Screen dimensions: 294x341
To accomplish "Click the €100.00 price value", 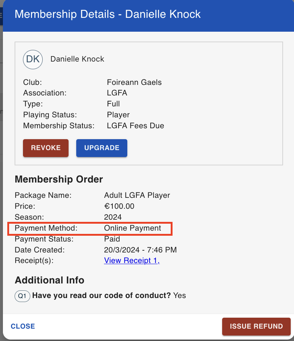I will [119, 206].
